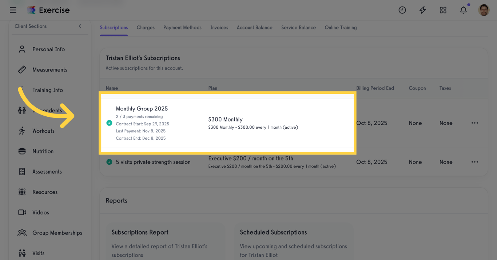The image size is (497, 260).
Task: Open the notifications bell
Action: [463, 10]
